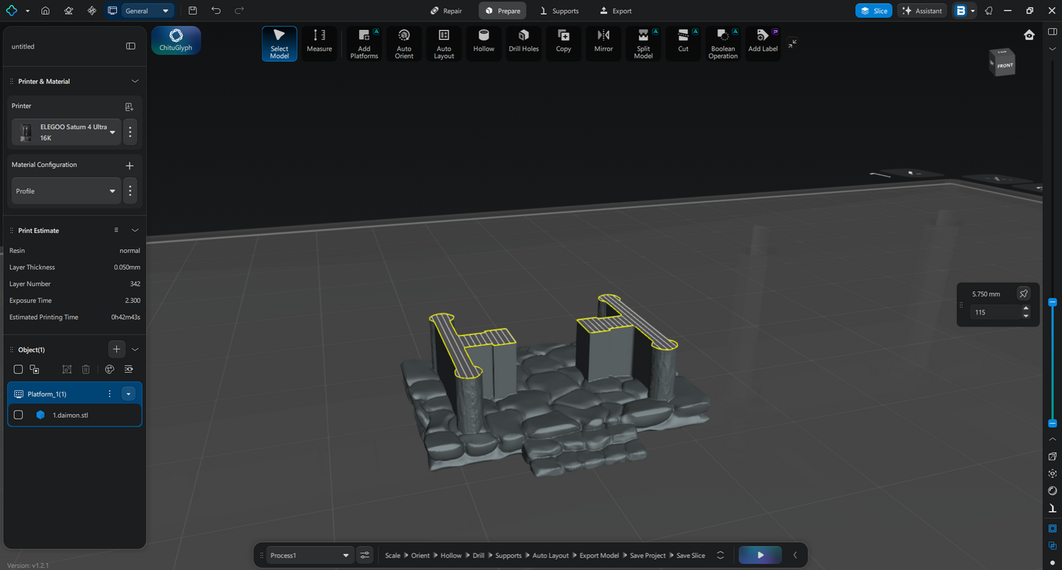Viewport: 1062px width, 570px height.
Task: Switch to the Prepare tab
Action: pos(502,11)
